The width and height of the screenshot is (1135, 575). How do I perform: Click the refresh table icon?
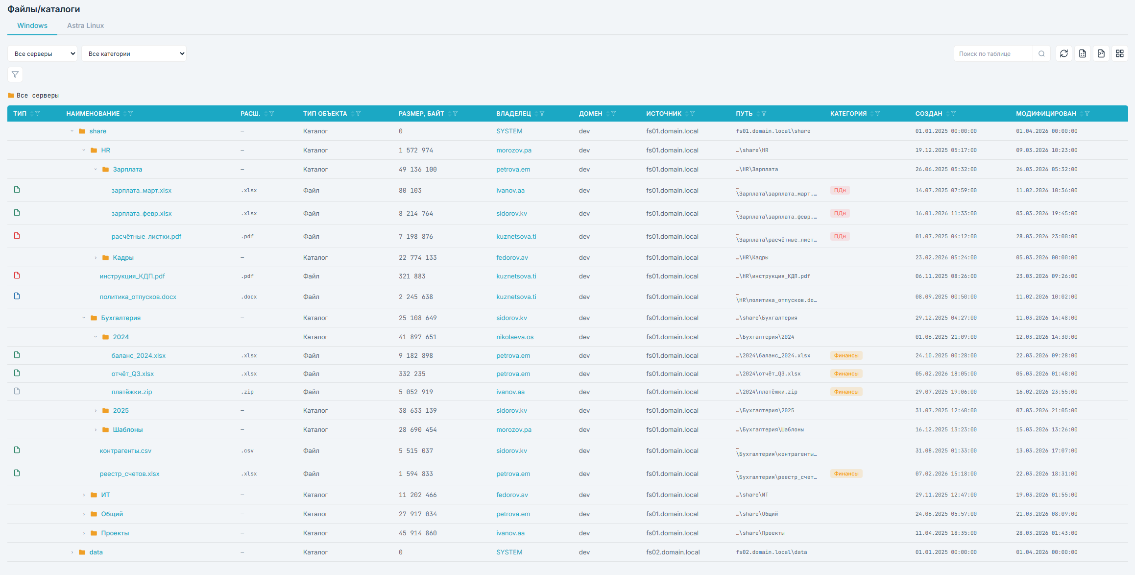pos(1064,53)
